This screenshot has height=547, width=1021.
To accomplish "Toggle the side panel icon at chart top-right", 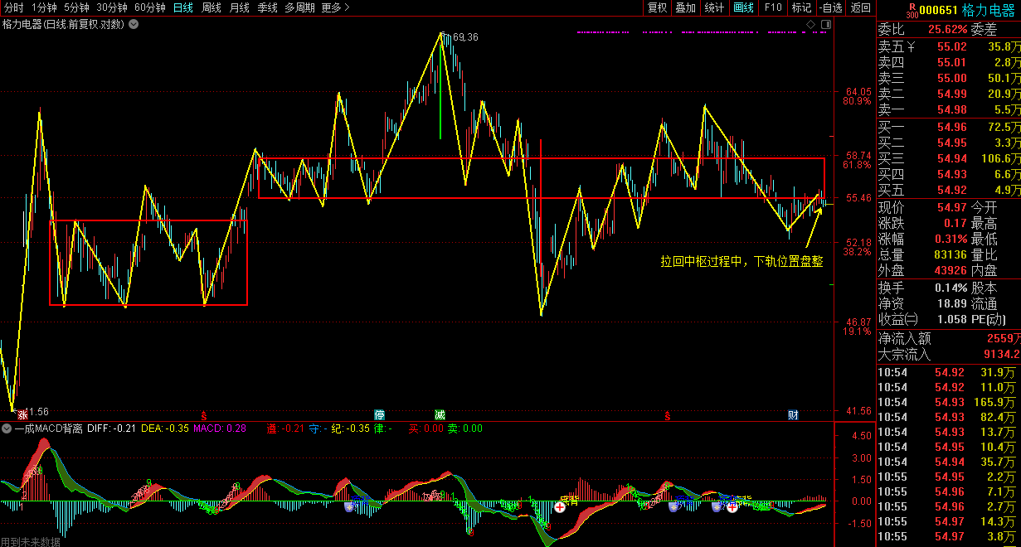I will point(824,25).
